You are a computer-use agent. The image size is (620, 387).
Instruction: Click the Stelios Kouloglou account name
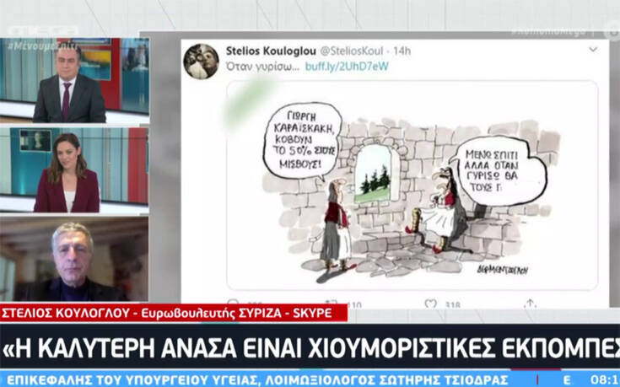(271, 51)
